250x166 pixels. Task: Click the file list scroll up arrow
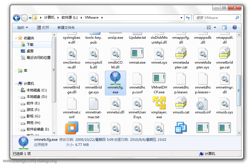tap(239, 35)
